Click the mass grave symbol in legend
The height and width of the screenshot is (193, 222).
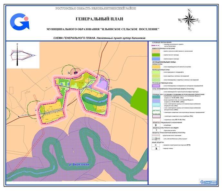[x=156, y=130]
